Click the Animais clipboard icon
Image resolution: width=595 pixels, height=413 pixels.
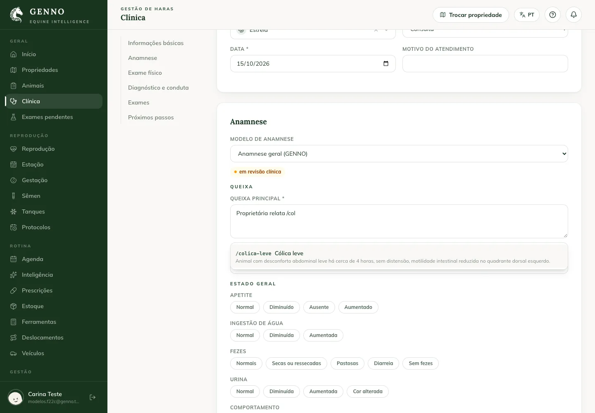click(x=14, y=85)
